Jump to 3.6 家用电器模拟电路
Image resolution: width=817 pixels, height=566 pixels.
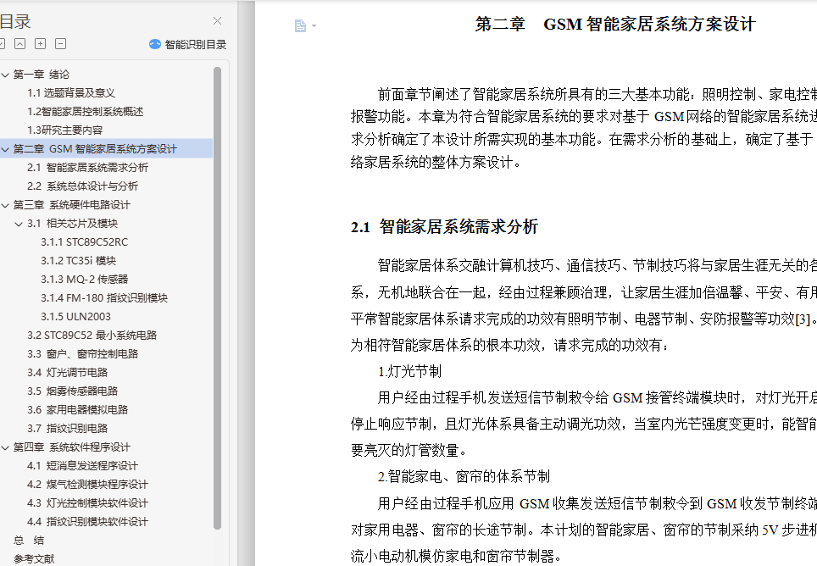coord(78,410)
